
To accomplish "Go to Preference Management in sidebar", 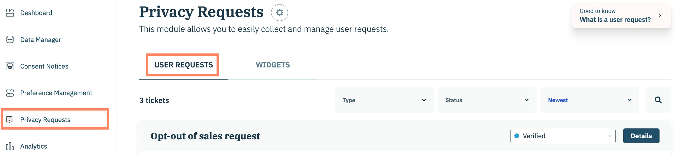I will [56, 93].
